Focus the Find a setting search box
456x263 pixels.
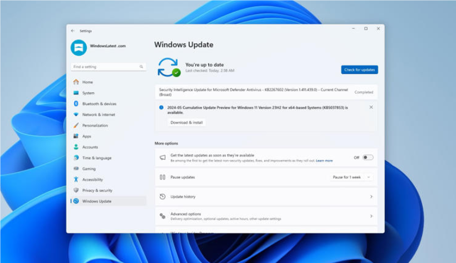(108, 67)
